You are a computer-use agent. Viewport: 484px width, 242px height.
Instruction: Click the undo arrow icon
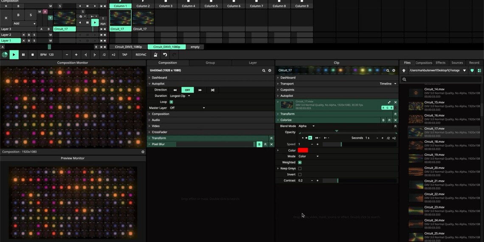click(x=165, y=55)
